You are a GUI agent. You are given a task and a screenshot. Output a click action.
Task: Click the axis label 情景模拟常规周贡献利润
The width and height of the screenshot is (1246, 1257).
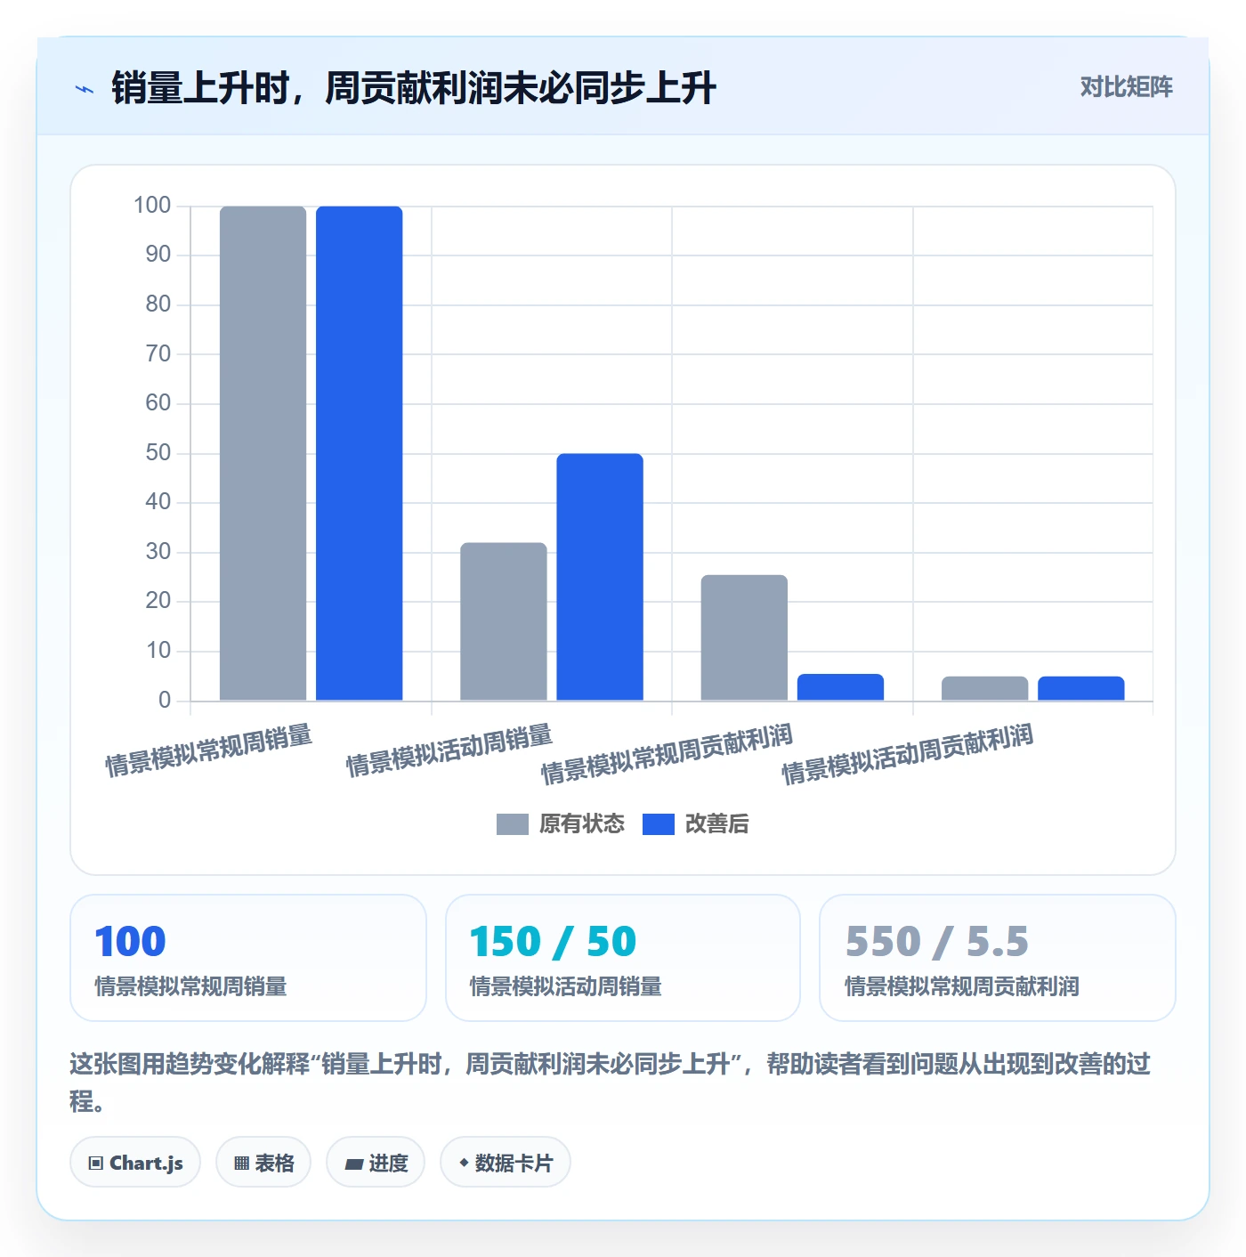coord(667,754)
